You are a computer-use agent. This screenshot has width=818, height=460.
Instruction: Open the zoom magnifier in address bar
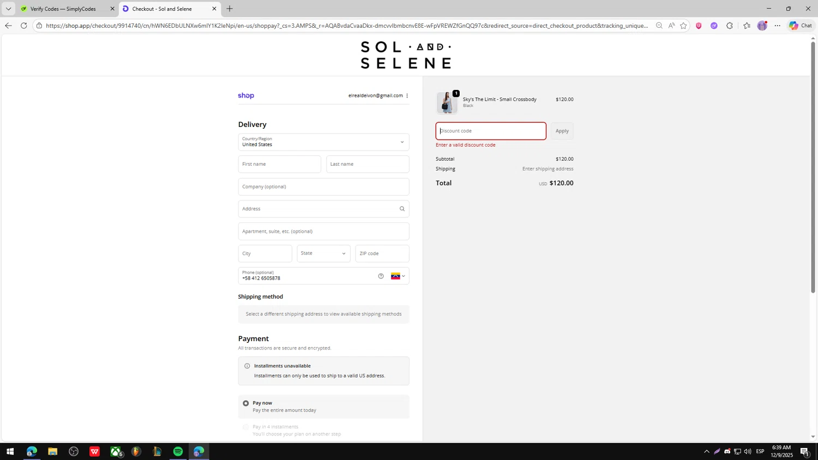(659, 26)
